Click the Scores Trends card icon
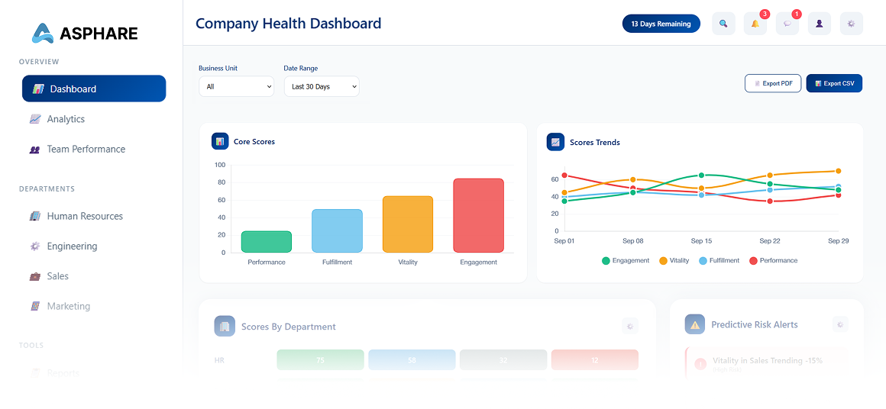The image size is (886, 409). pos(555,142)
